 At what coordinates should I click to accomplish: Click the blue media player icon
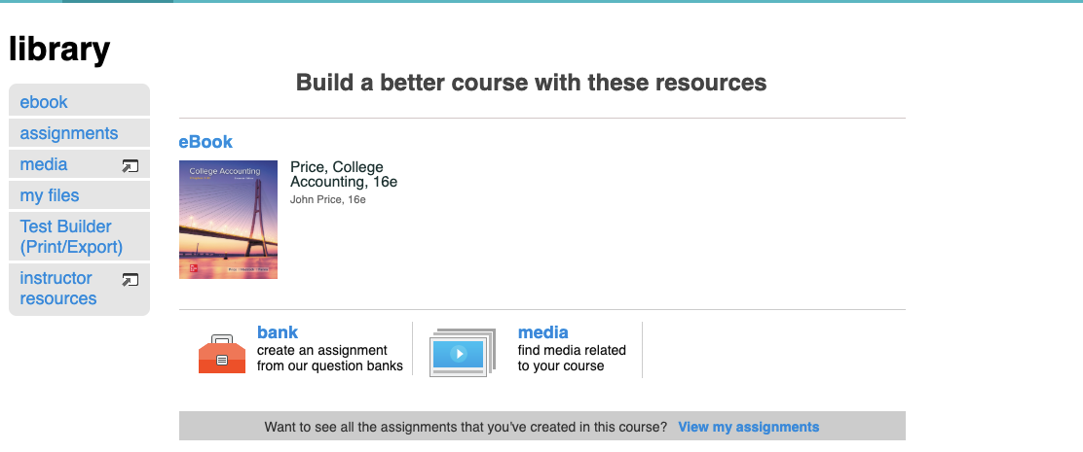(462, 352)
